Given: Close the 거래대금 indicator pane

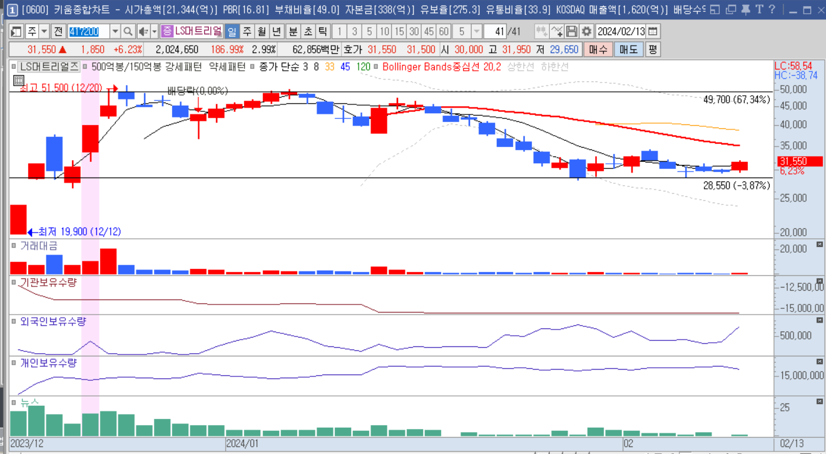Looking at the screenshot, I should pos(820,244).
